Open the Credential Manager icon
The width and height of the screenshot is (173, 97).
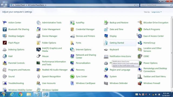(x=72, y=29)
